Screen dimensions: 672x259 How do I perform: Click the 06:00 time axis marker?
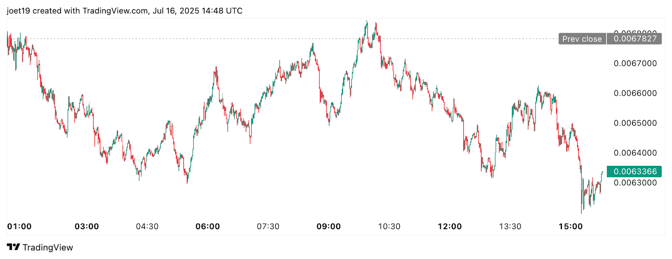click(207, 227)
